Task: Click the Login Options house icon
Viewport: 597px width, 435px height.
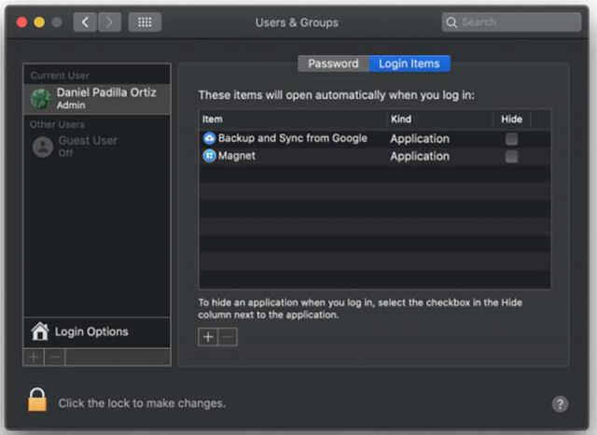Action: [40, 331]
